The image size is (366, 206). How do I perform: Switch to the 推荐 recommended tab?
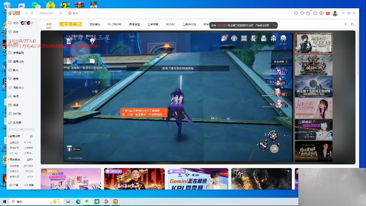[x=49, y=24]
